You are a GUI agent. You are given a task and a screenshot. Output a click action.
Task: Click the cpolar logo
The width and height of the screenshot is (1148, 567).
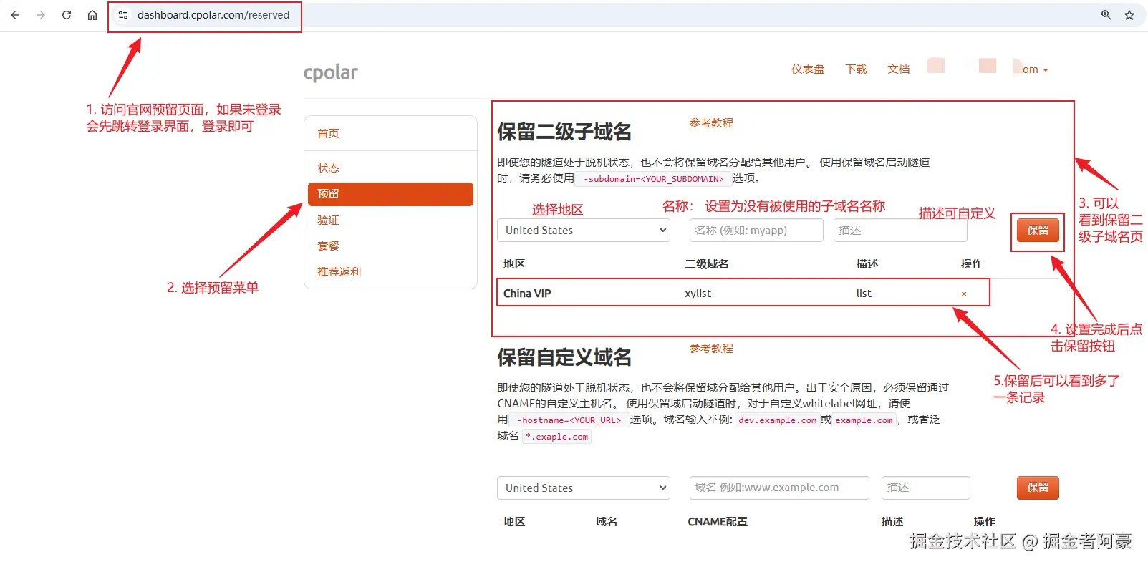click(x=330, y=72)
